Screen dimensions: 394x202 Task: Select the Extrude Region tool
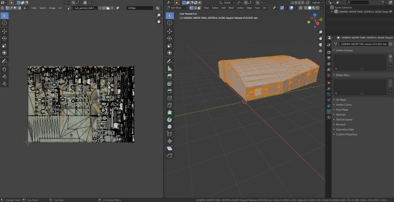(x=169, y=76)
